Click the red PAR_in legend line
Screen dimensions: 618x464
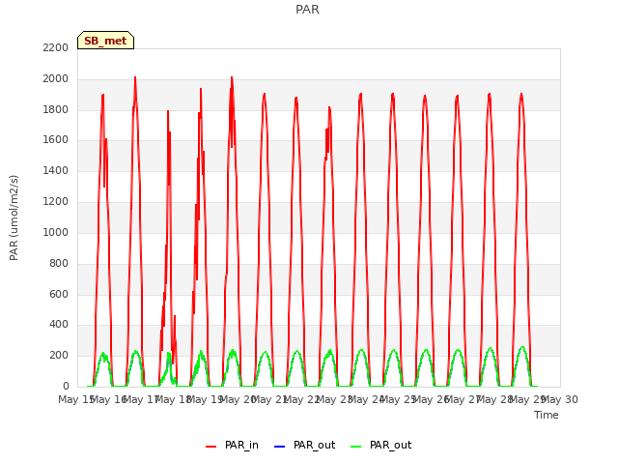pyautogui.click(x=211, y=447)
